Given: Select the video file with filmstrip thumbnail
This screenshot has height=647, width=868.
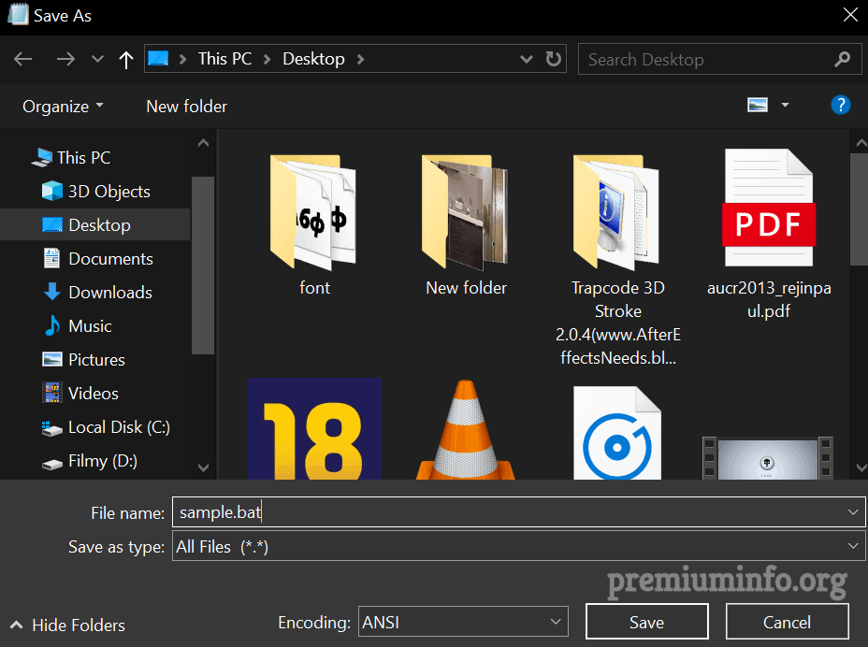Looking at the screenshot, I should coord(768,458).
